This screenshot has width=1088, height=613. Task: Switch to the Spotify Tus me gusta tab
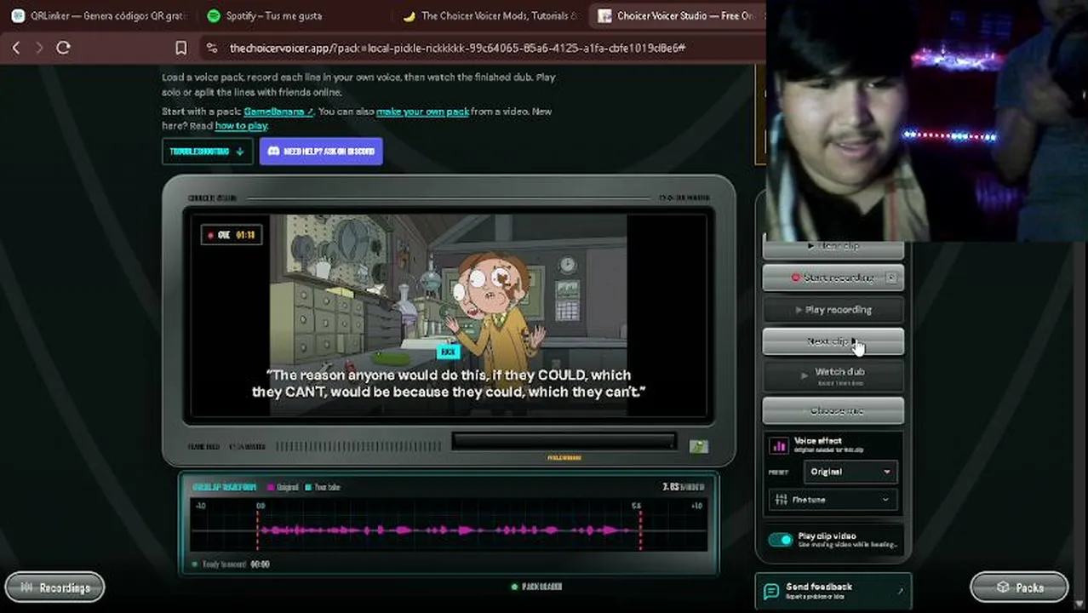pos(292,15)
